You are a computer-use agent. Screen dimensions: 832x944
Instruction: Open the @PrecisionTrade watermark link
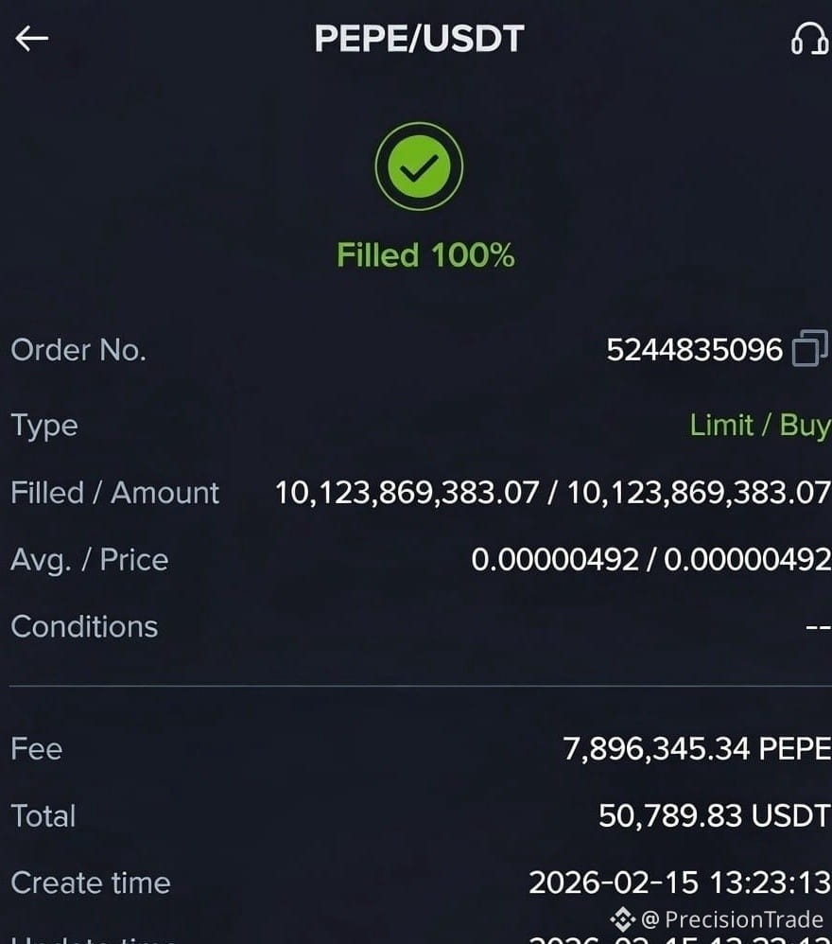732,919
